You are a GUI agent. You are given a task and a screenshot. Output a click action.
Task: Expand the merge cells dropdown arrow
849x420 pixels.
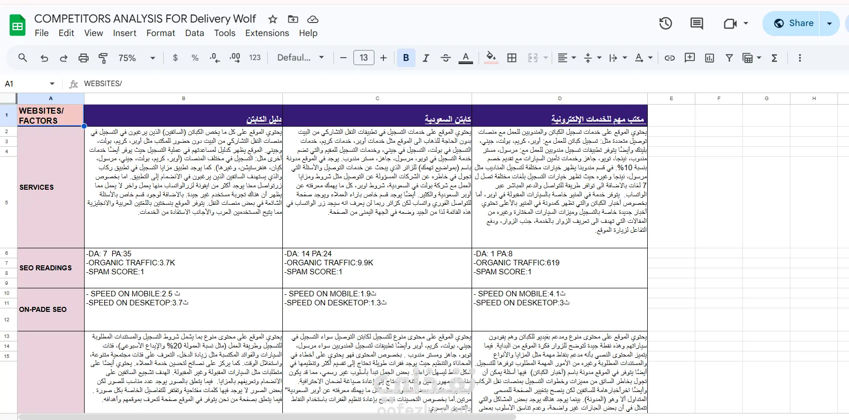[x=546, y=58]
